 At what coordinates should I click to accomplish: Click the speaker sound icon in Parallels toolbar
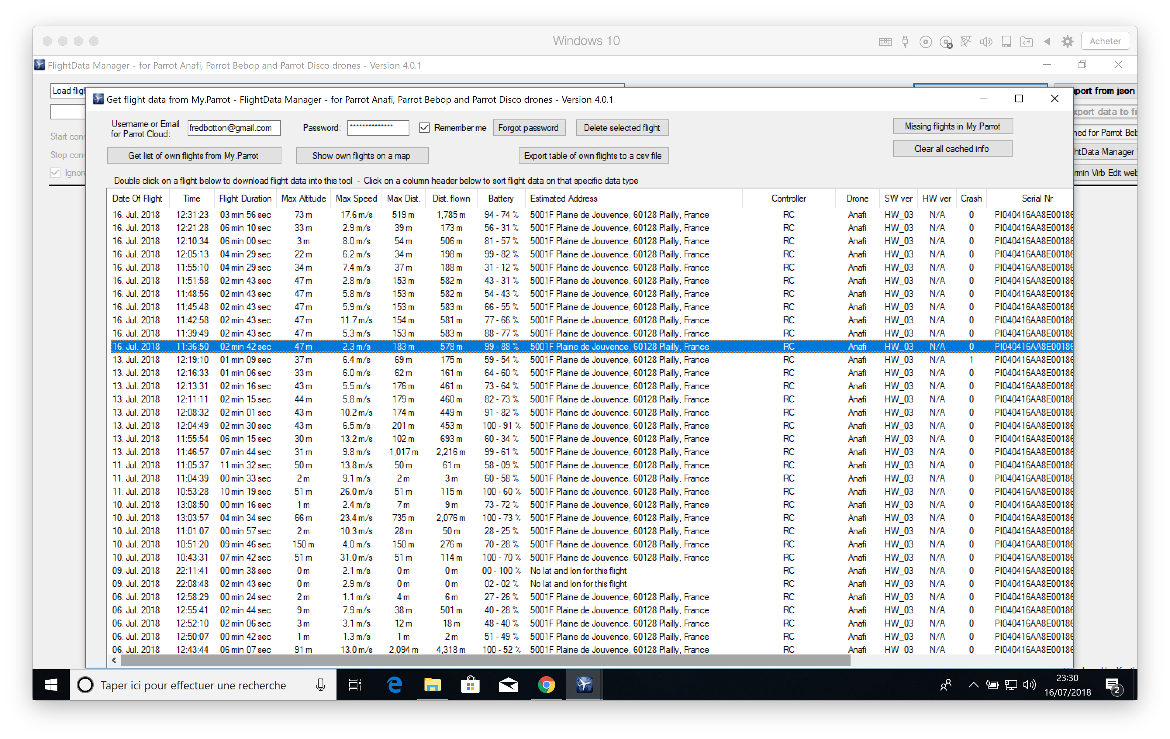[x=986, y=42]
